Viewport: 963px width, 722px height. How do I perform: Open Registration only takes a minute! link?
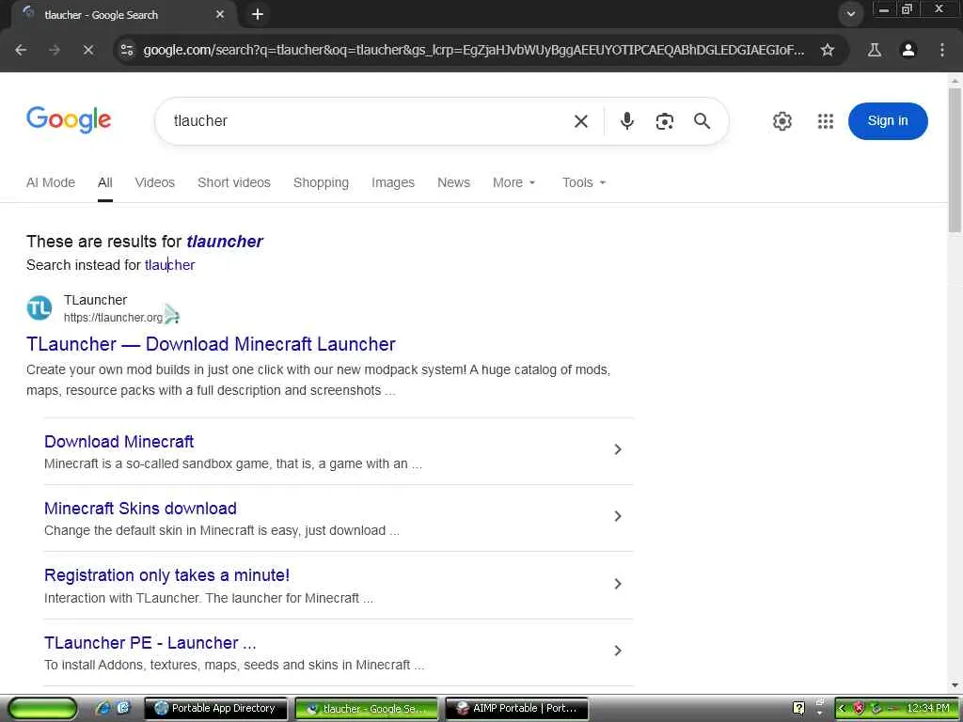(x=166, y=575)
